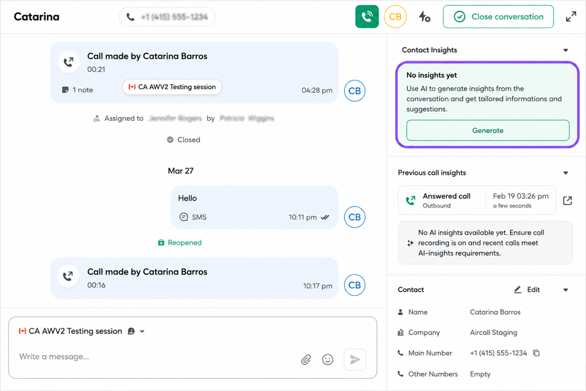The image size is (586, 391).
Task: Click the Name person icon in Contact
Action: pos(400,312)
